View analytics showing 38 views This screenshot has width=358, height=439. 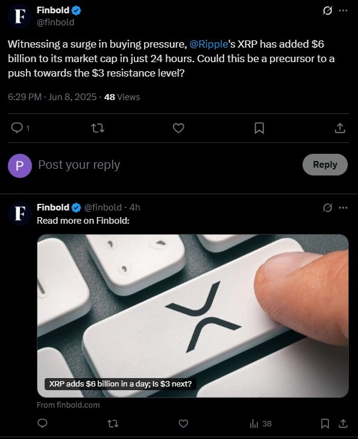[260, 423]
